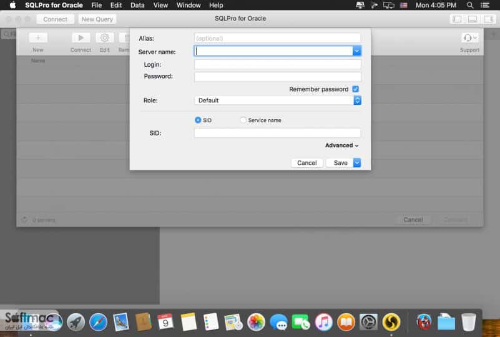Viewport: 500px width, 337px height.
Task: Toggle the bottom panel layout icon
Action: [473, 19]
